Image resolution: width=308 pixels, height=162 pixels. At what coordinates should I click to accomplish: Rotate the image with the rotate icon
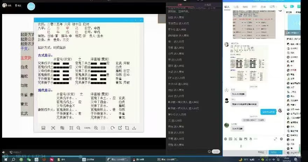(112, 128)
